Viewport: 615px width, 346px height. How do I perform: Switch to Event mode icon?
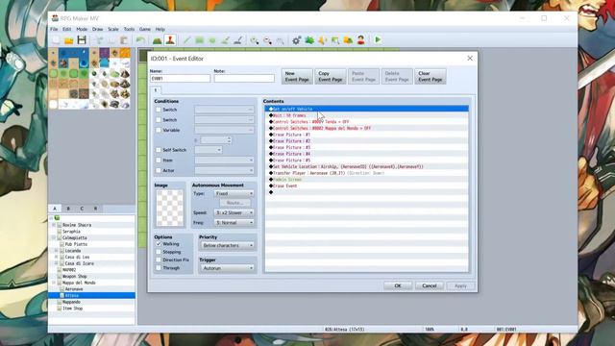coord(170,40)
